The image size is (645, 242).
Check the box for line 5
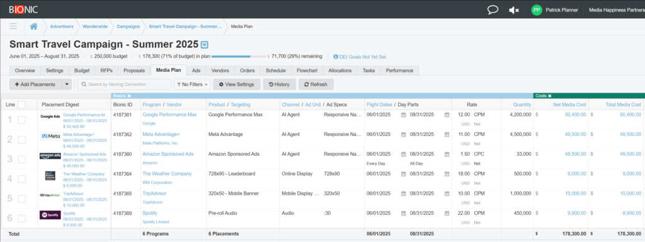point(22,199)
